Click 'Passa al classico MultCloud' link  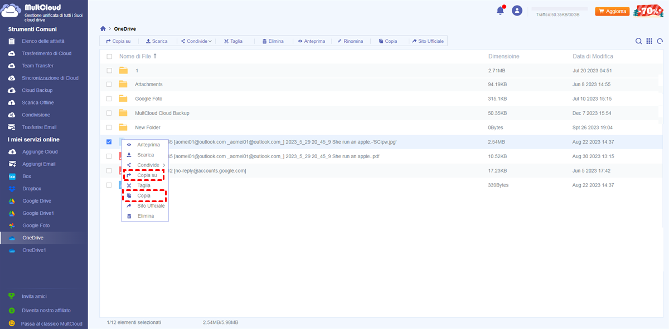click(51, 323)
